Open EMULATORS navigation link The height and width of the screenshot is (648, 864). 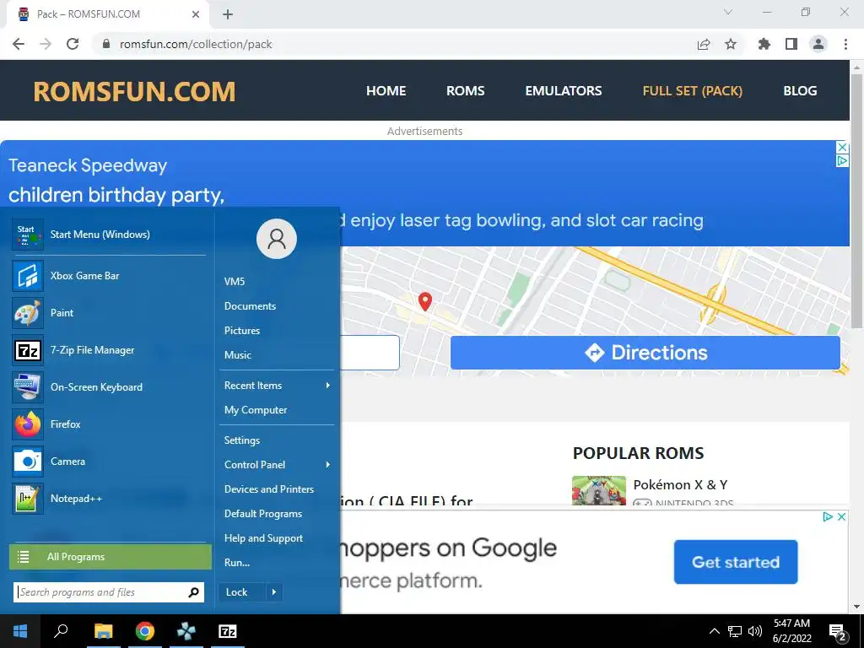(563, 91)
